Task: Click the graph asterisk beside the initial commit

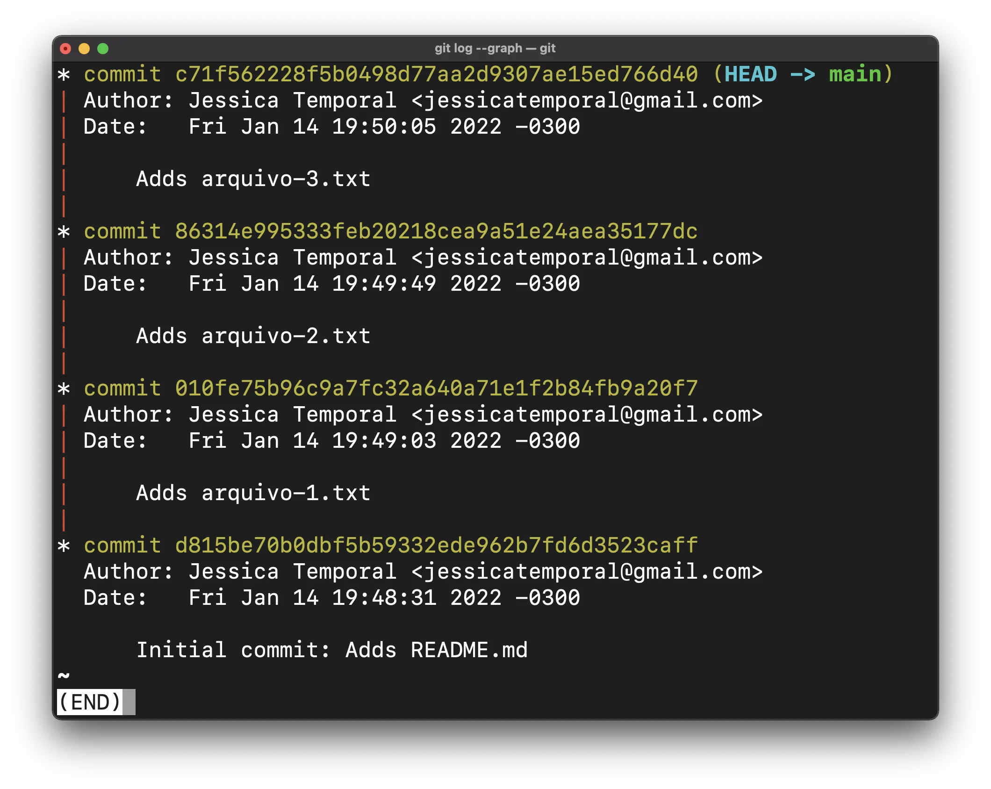Action: point(64,546)
